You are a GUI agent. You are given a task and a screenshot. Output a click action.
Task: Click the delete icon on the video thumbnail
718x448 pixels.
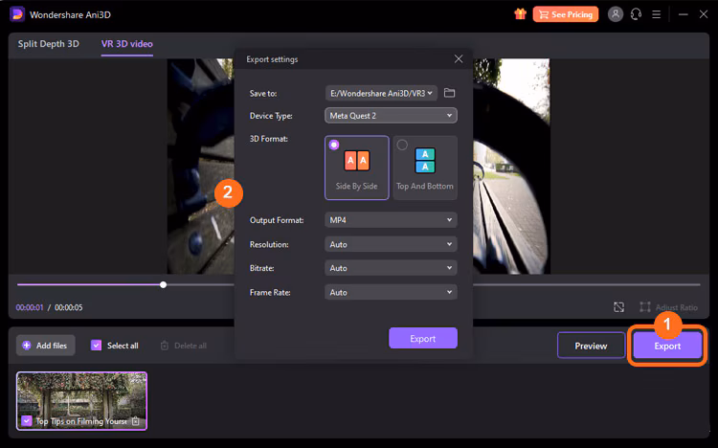(x=136, y=420)
